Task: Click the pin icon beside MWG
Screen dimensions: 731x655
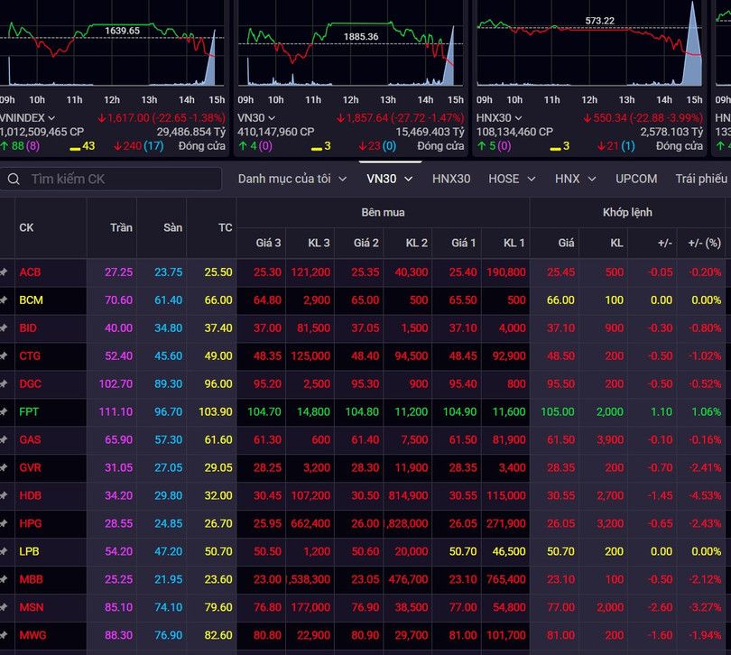Action: coord(5,635)
